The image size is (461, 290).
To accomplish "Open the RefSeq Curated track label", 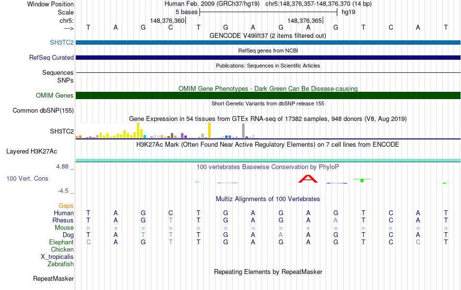I will point(51,57).
